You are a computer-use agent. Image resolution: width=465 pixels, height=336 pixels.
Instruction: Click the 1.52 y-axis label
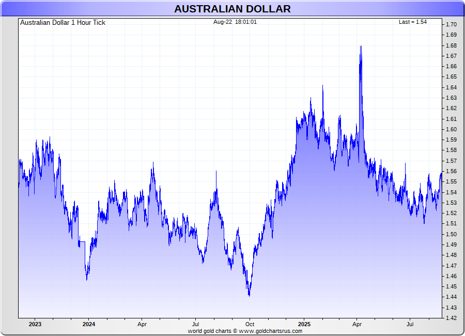click(x=451, y=213)
